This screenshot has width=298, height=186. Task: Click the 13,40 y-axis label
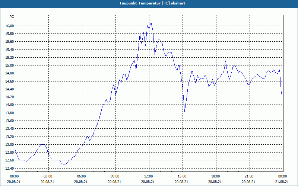10,129
